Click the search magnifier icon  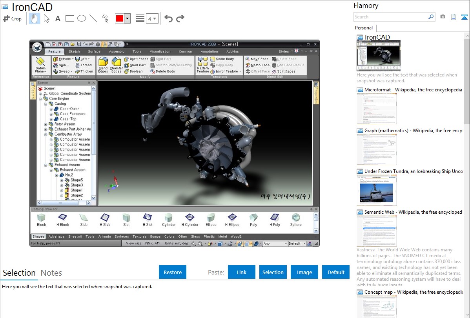point(431,17)
